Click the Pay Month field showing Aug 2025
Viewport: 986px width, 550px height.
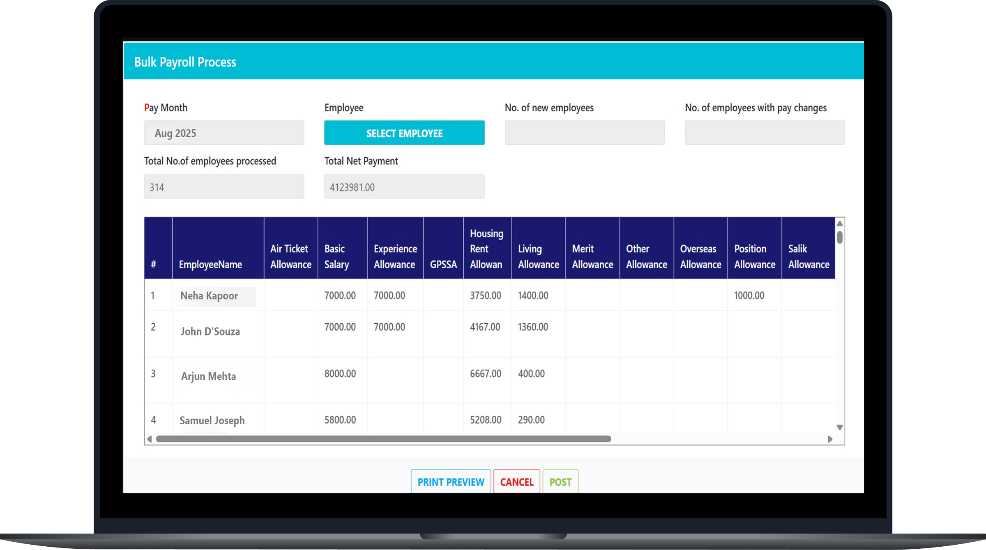tap(224, 133)
